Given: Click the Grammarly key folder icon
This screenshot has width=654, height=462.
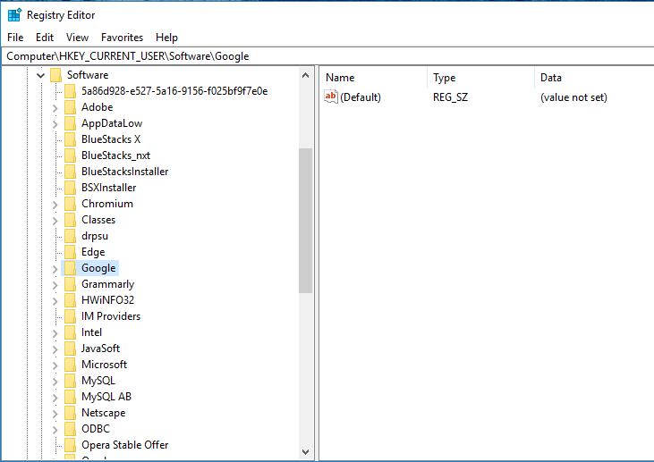Looking at the screenshot, I should point(71,284).
